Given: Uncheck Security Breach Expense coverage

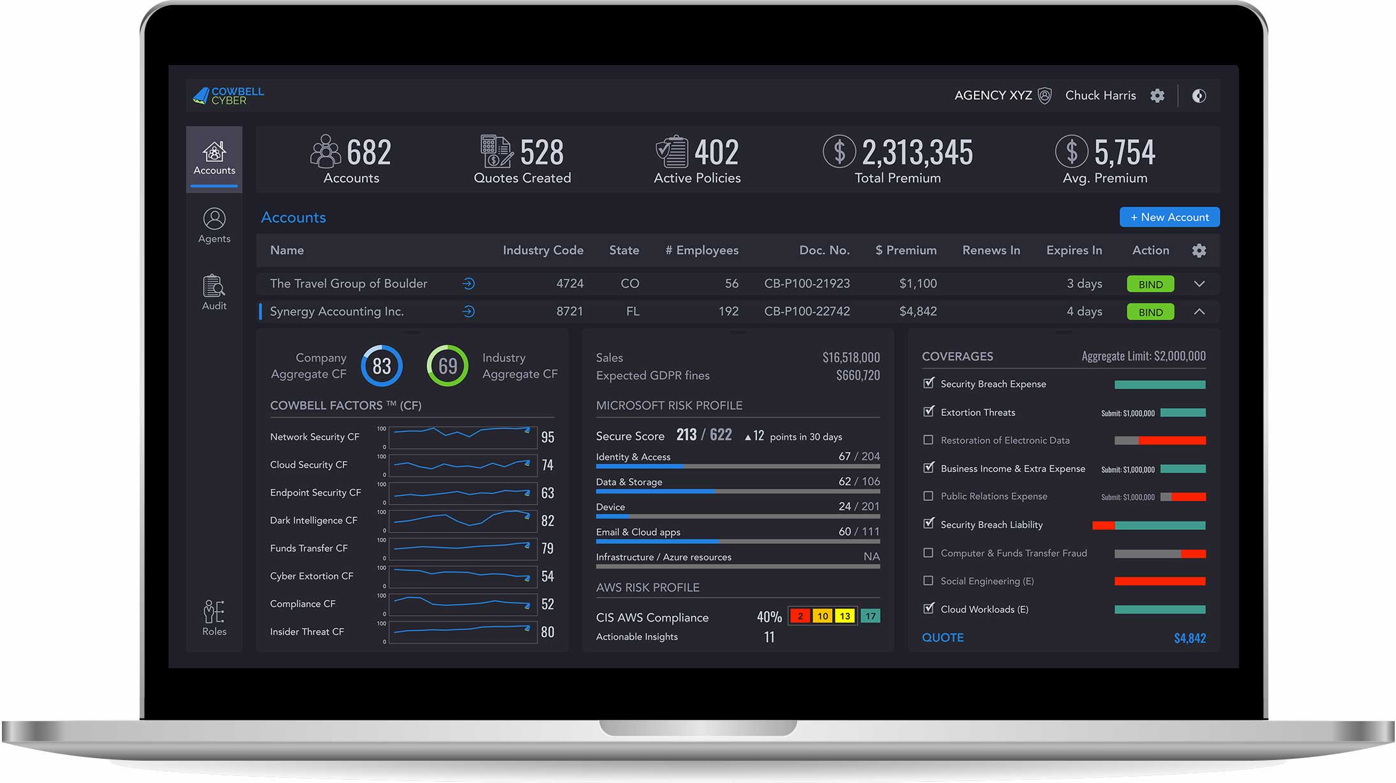Looking at the screenshot, I should 929,383.
